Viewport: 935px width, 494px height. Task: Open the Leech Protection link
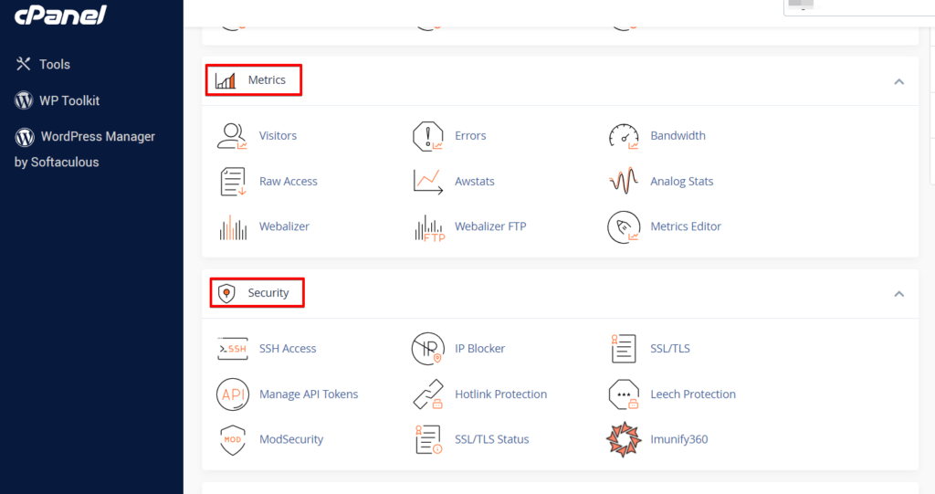pos(693,394)
